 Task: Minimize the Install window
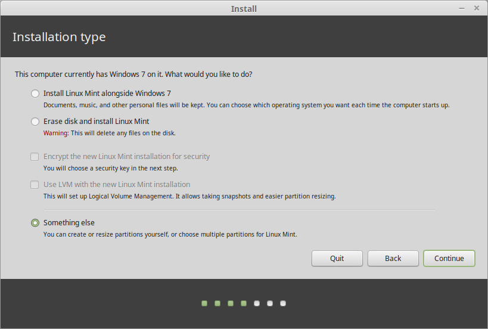462,8
